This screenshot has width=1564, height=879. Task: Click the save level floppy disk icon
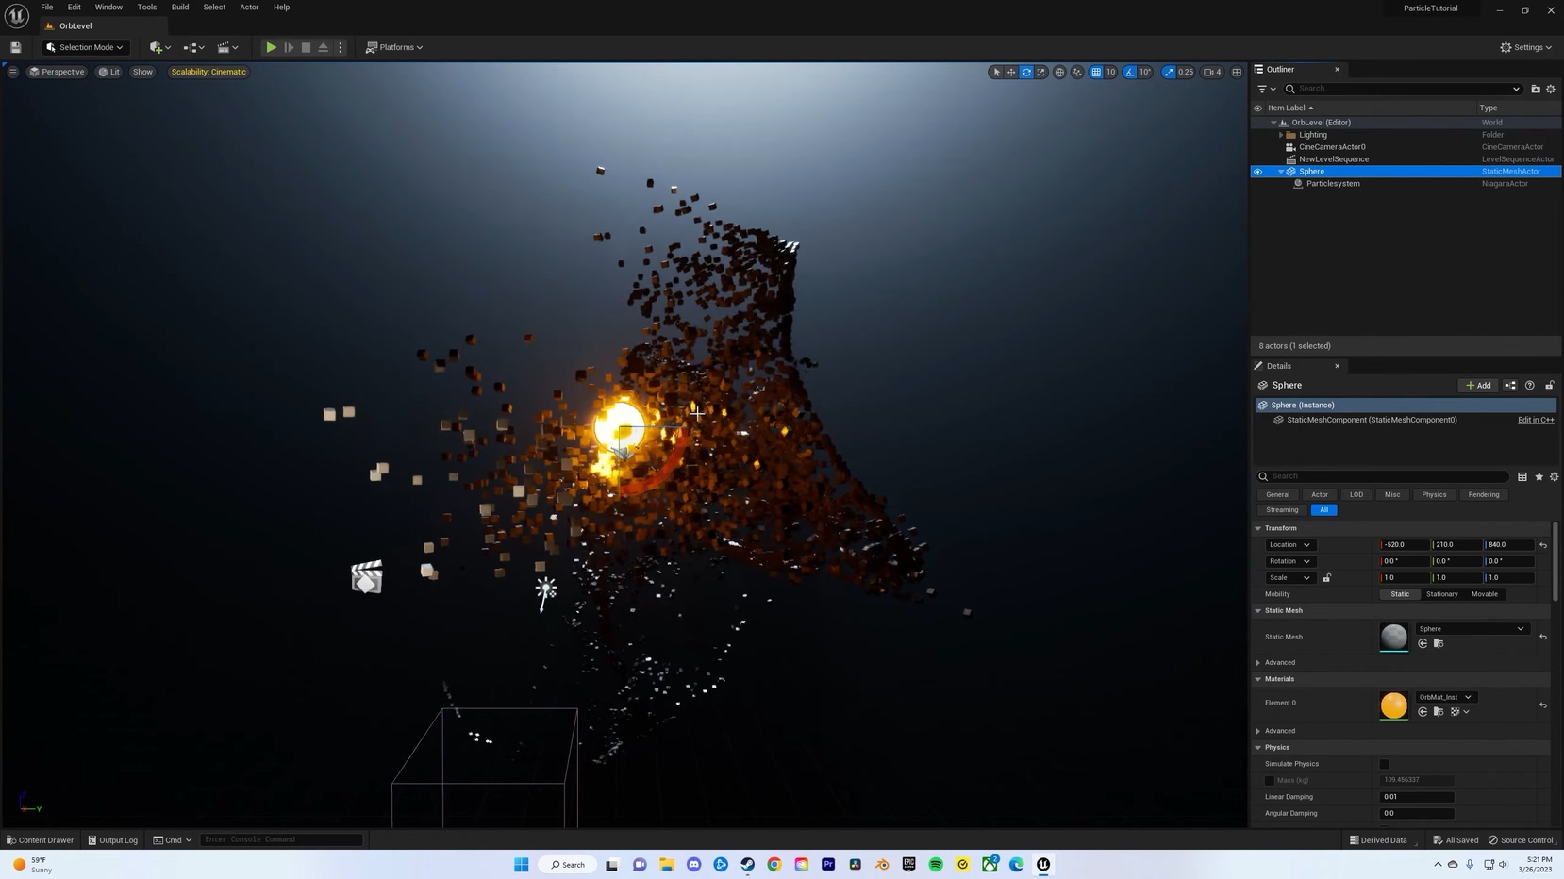[x=16, y=47]
